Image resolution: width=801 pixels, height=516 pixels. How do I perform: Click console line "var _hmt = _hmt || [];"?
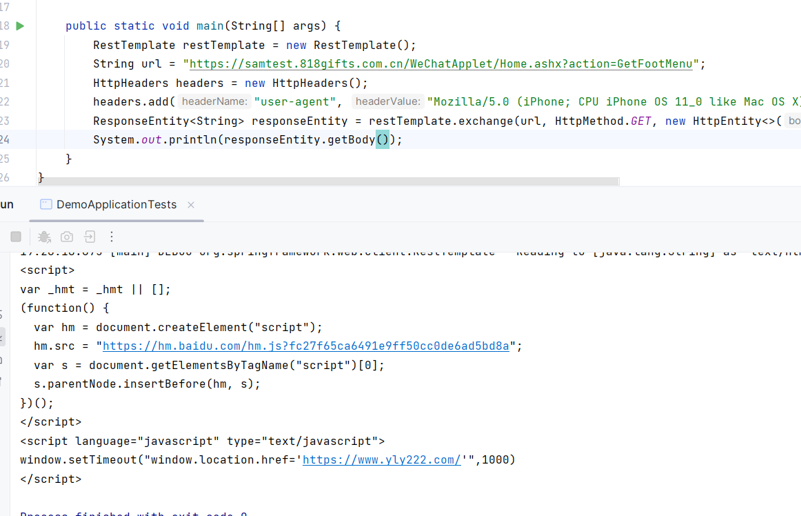(96, 290)
